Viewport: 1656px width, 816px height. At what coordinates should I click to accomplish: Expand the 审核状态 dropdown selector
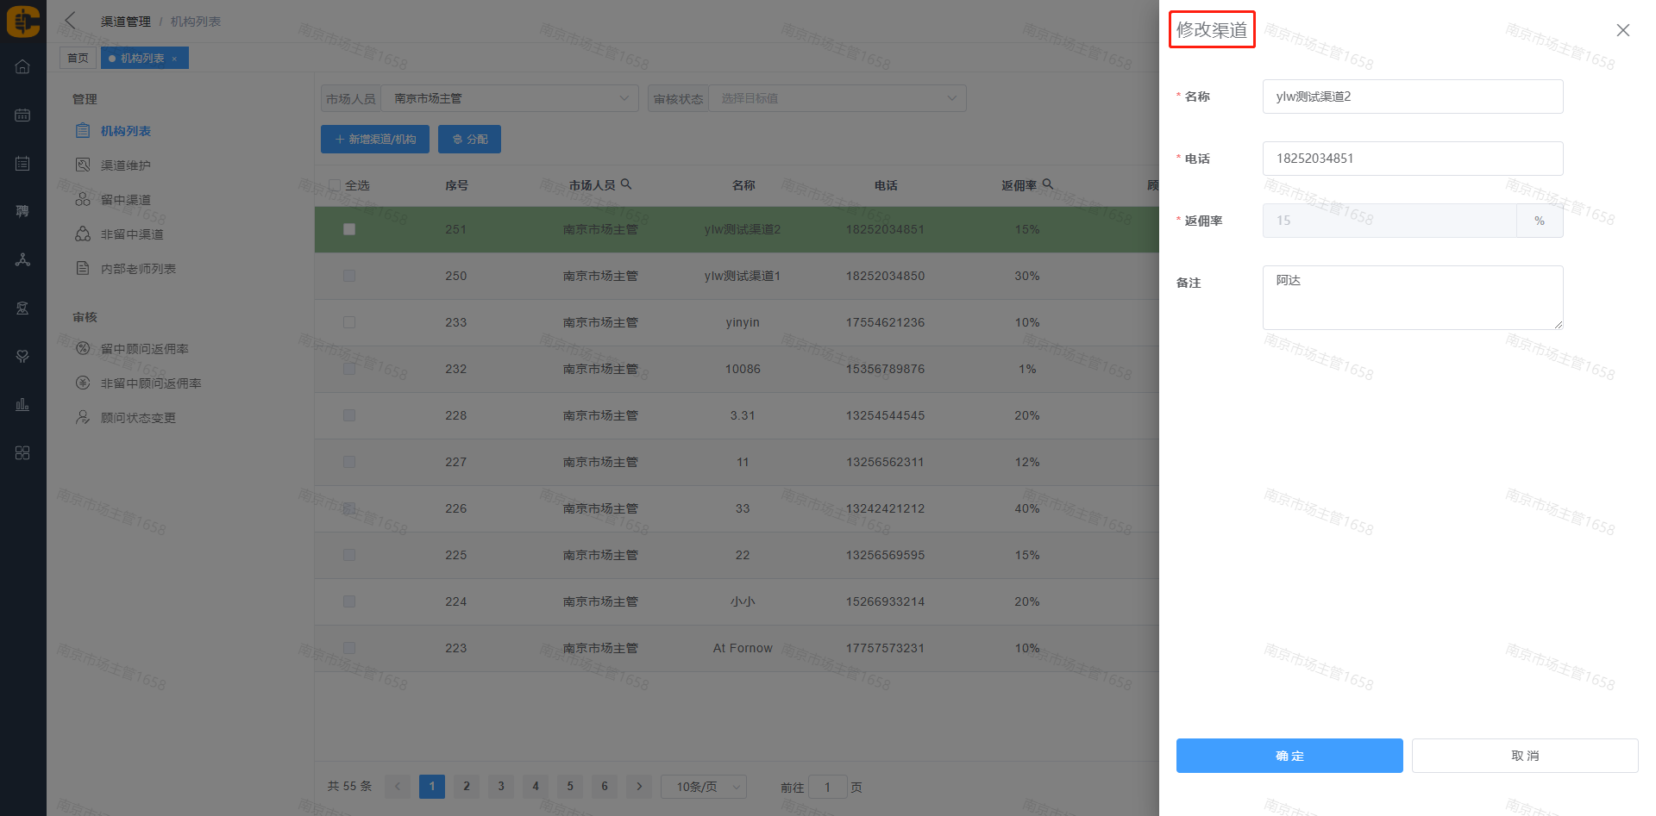[837, 98]
